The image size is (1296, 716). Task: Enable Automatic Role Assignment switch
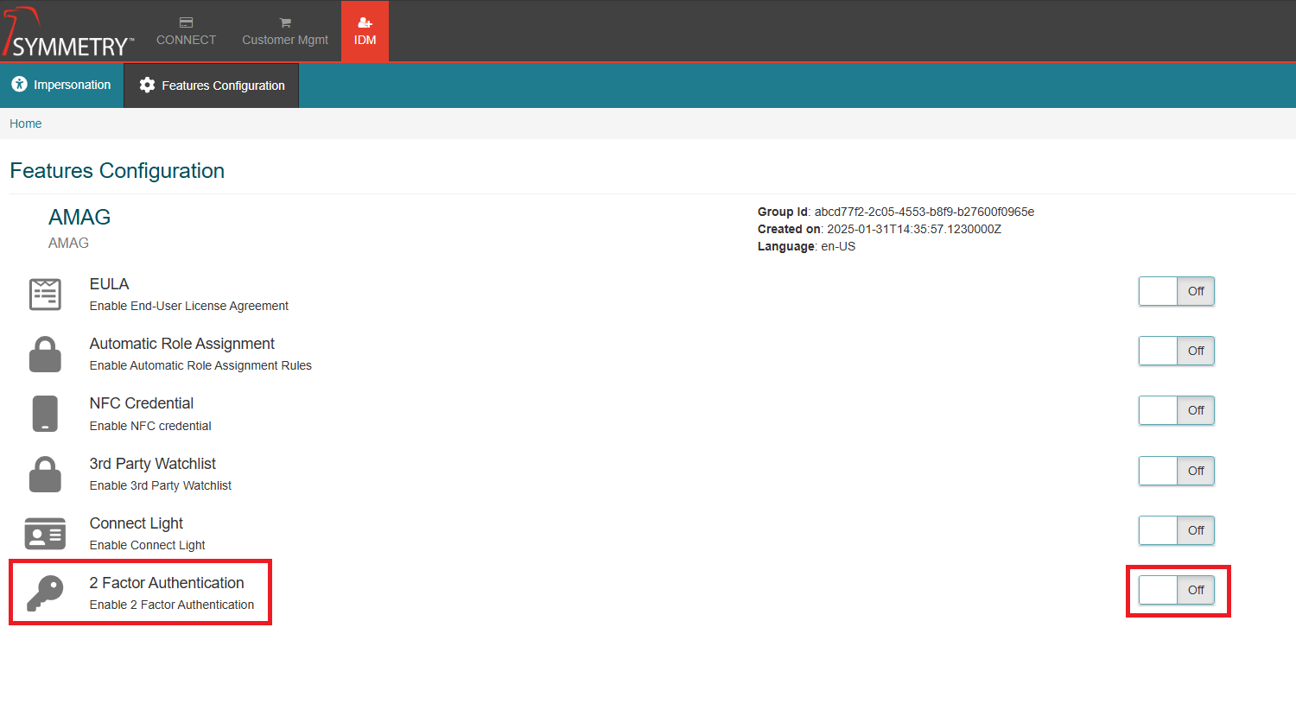pyautogui.click(x=1177, y=351)
